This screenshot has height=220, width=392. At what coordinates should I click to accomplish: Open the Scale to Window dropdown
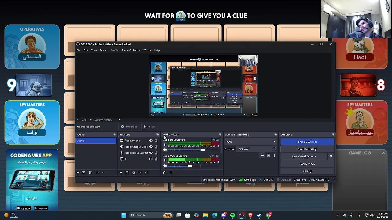pyautogui.click(x=107, y=120)
